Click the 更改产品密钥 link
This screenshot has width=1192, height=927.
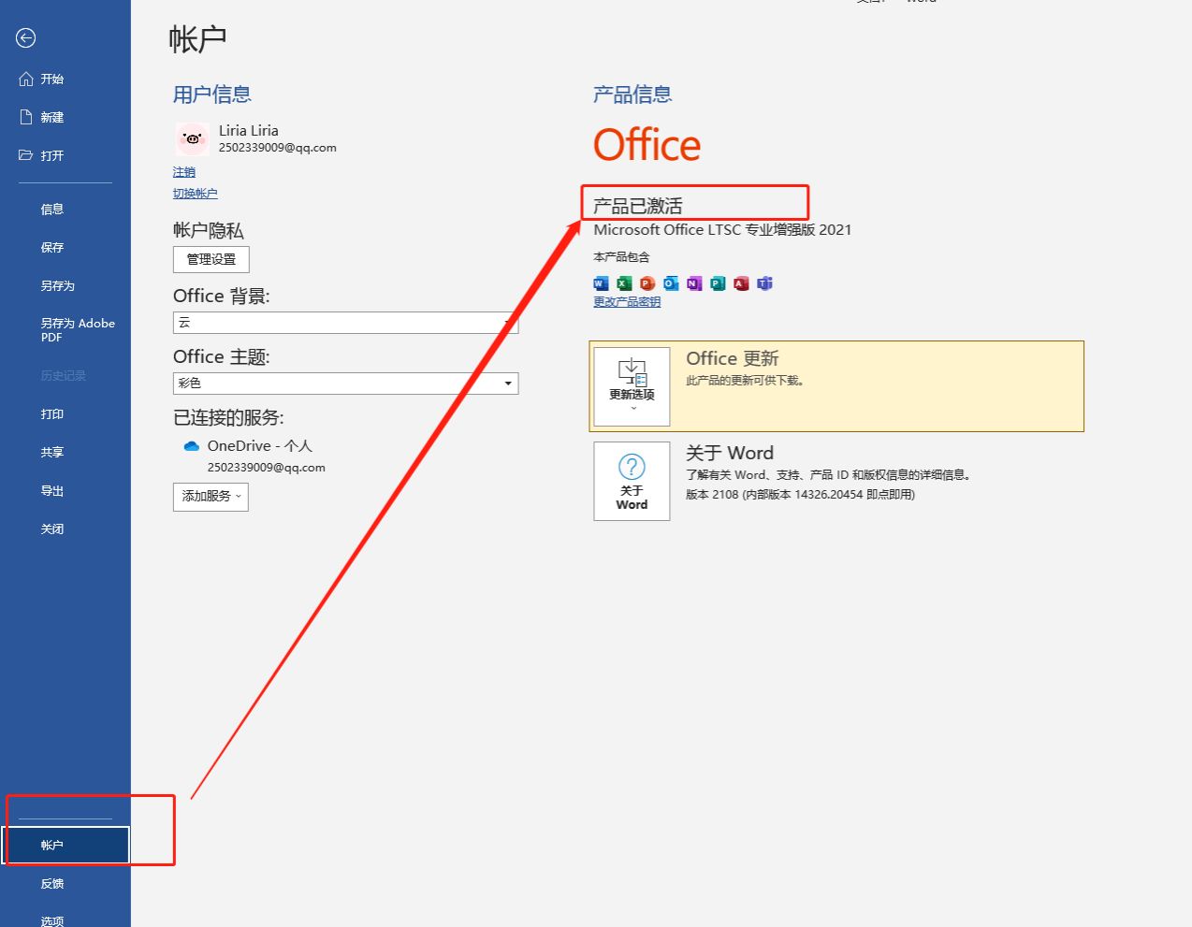[627, 302]
